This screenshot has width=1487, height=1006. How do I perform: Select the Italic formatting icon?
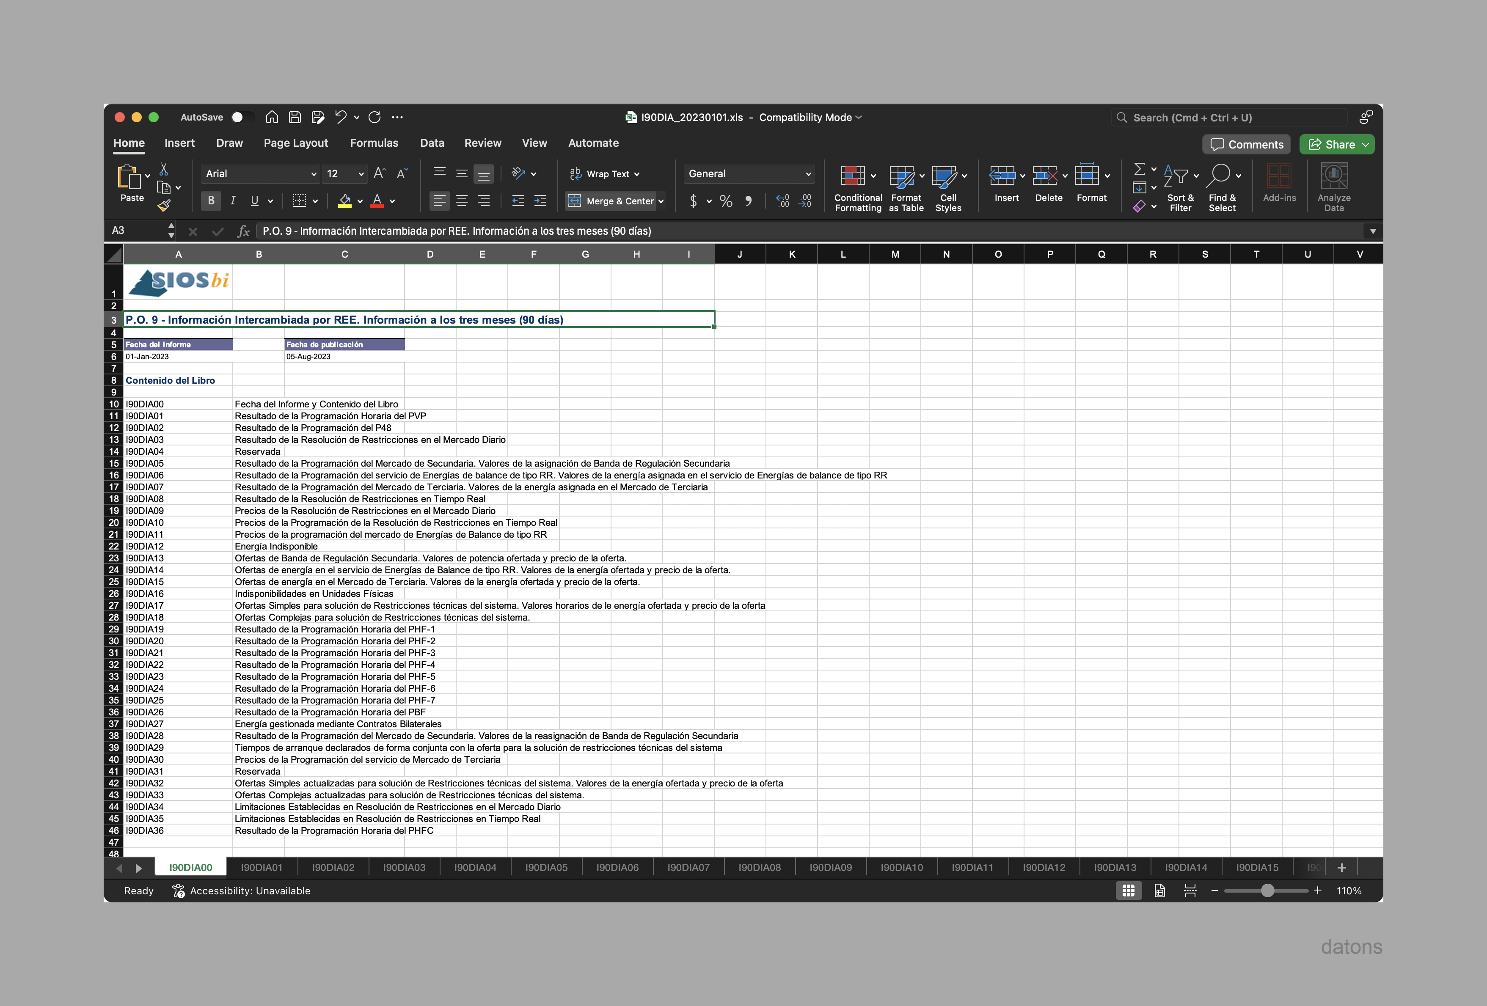click(x=233, y=201)
